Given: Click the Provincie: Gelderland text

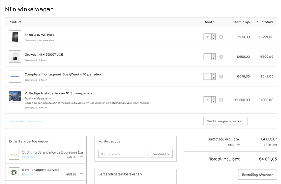Looking at the screenshot, I should (38, 98).
